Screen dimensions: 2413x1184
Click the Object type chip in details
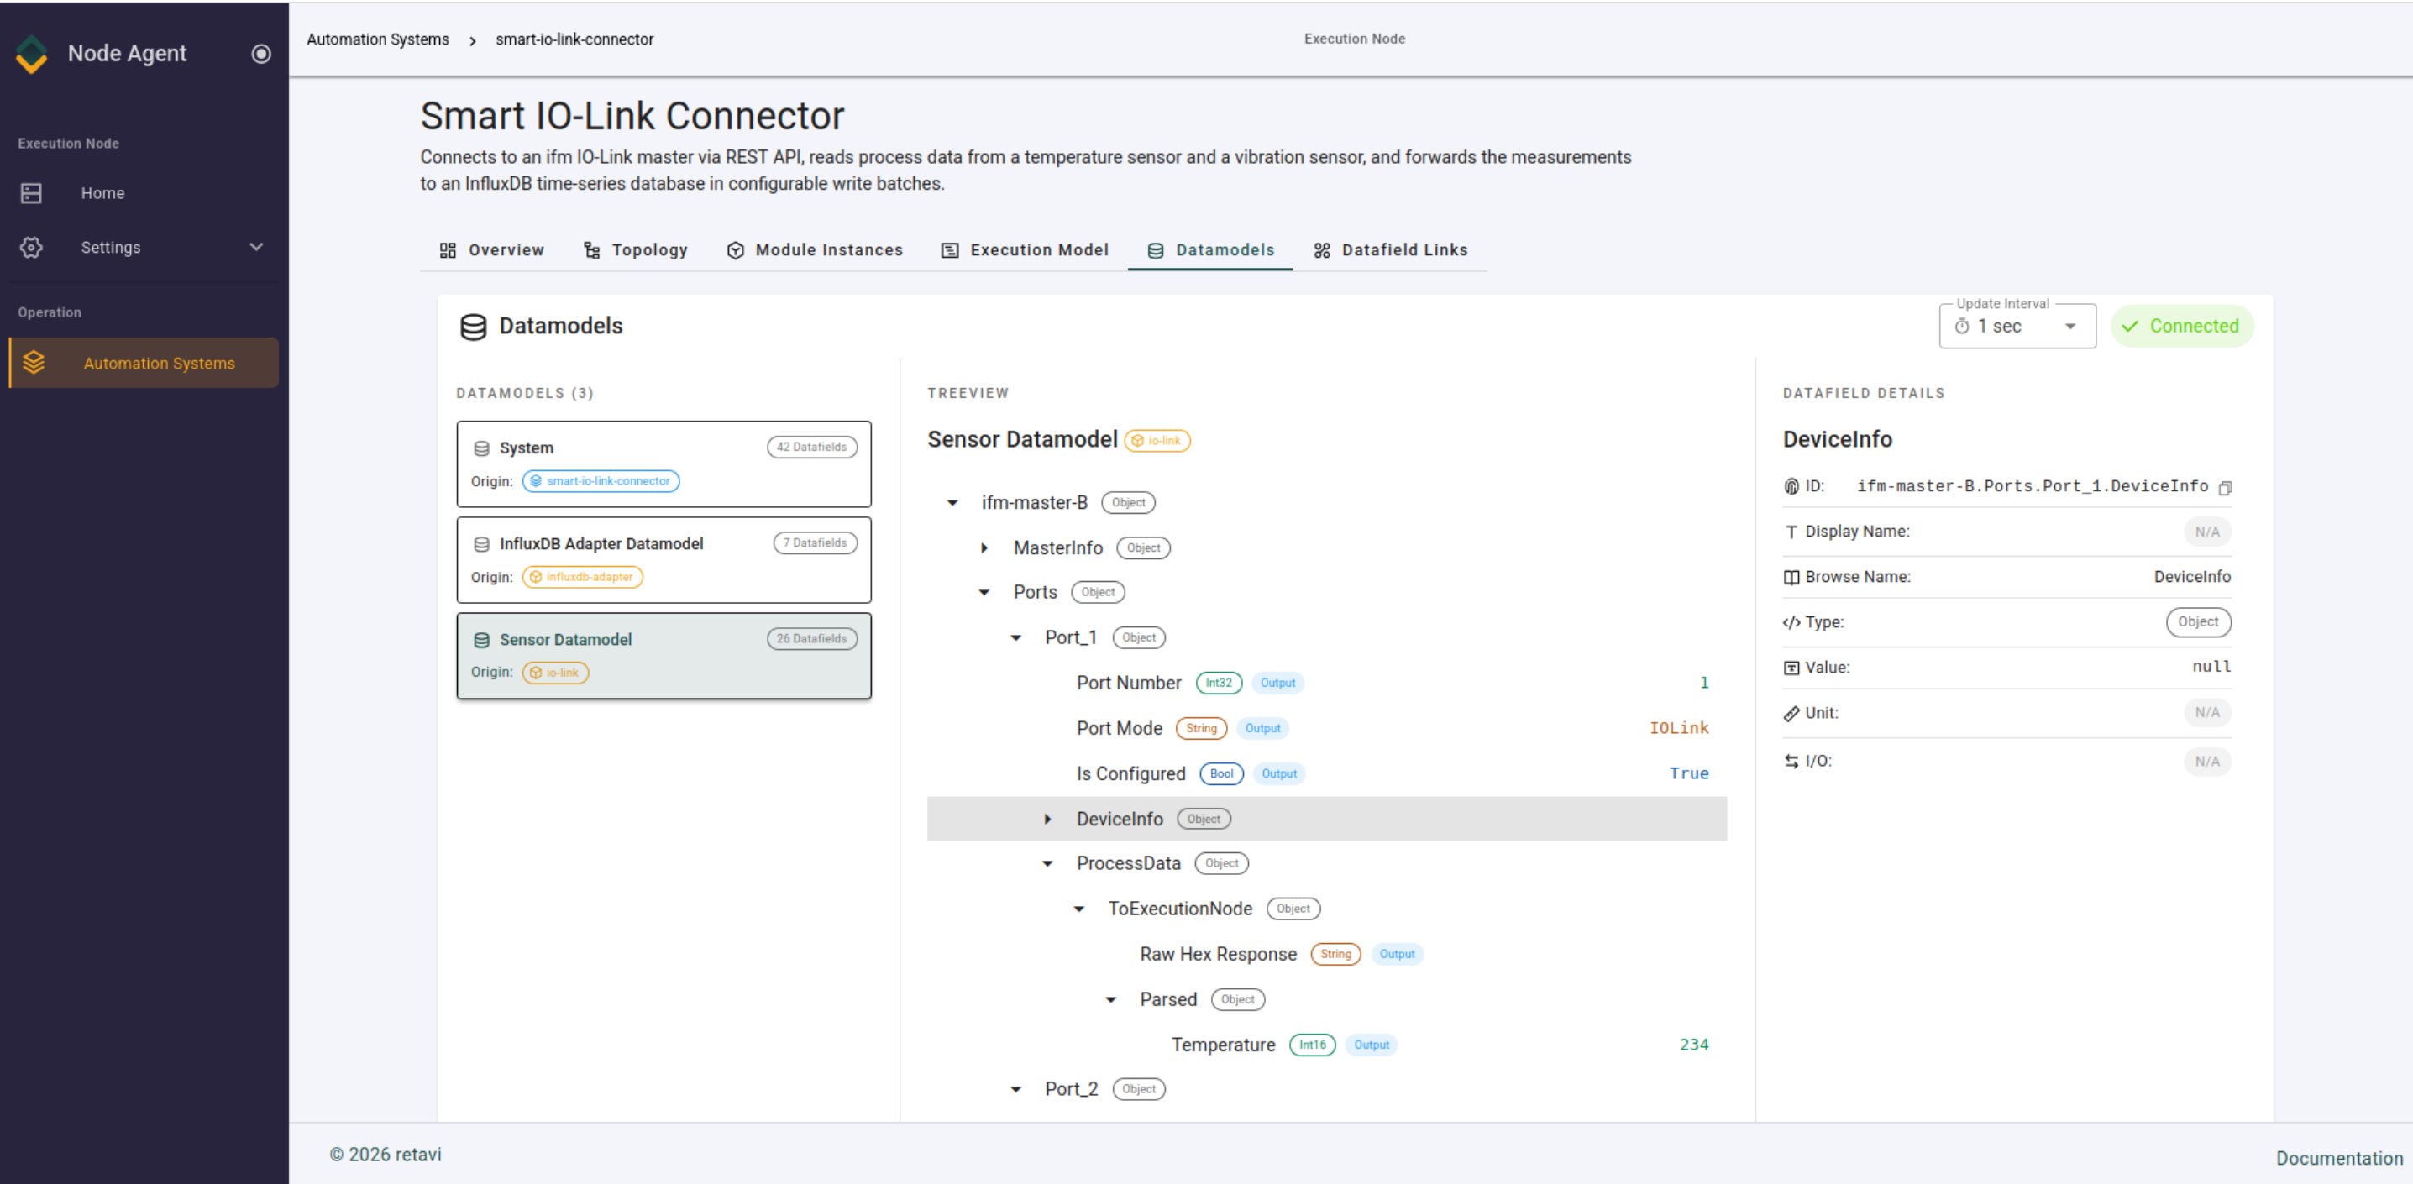tap(2197, 623)
